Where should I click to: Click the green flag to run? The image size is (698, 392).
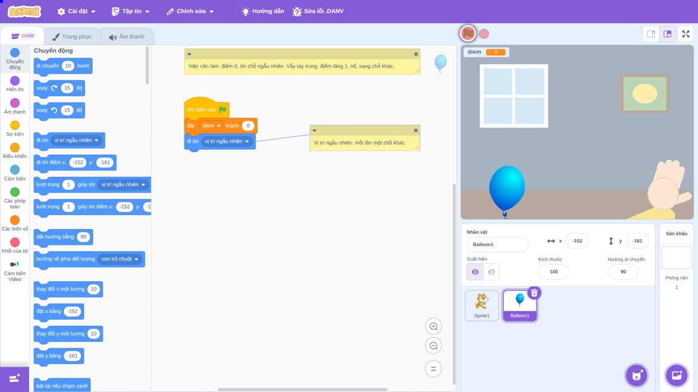(468, 34)
